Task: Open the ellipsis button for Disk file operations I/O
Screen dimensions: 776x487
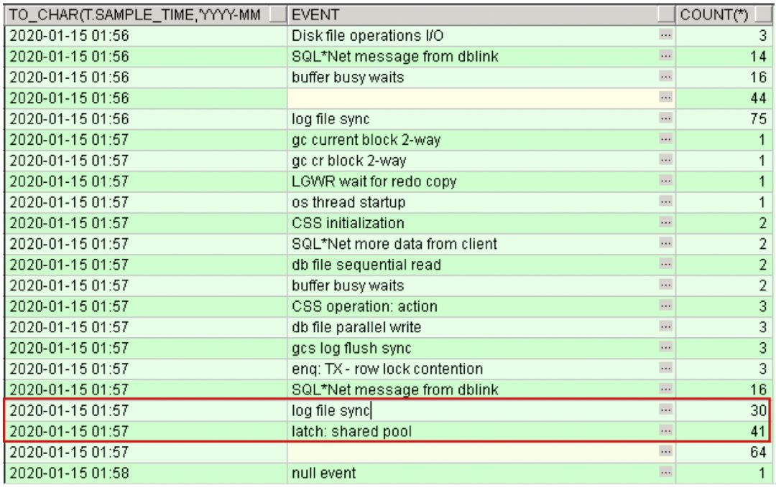Action: 665,35
